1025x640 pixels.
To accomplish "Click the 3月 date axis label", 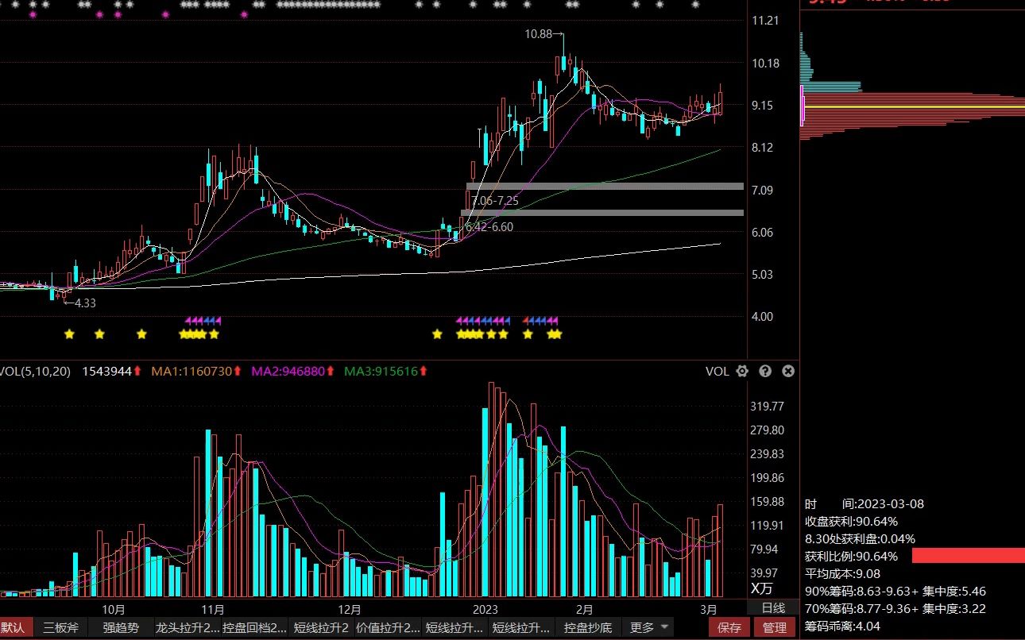I will tap(709, 609).
